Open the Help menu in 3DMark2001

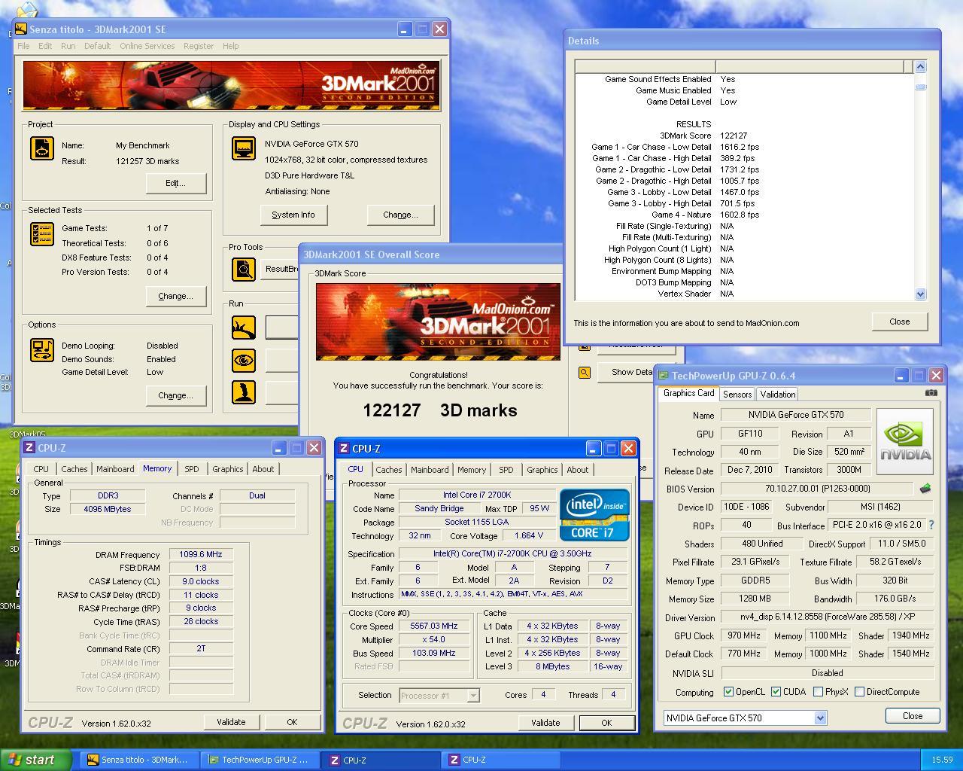click(x=231, y=46)
